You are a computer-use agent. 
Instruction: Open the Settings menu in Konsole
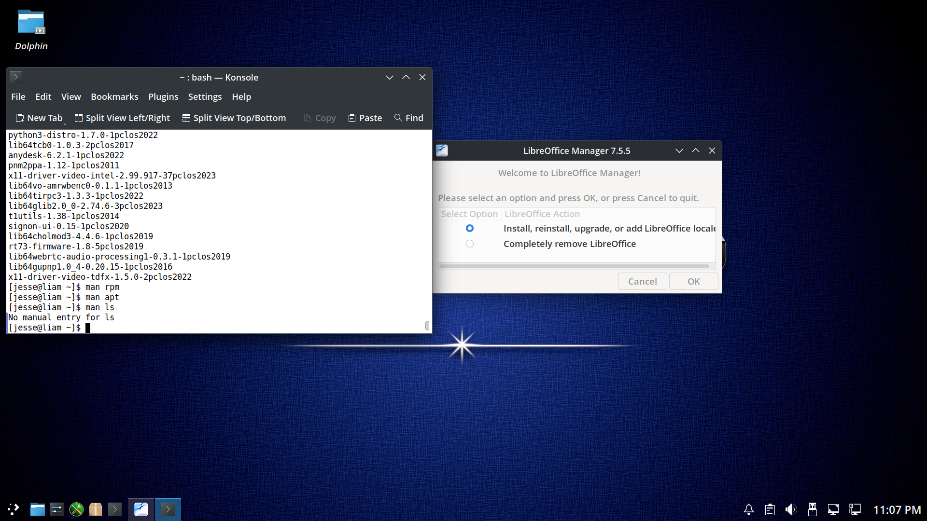coord(205,96)
